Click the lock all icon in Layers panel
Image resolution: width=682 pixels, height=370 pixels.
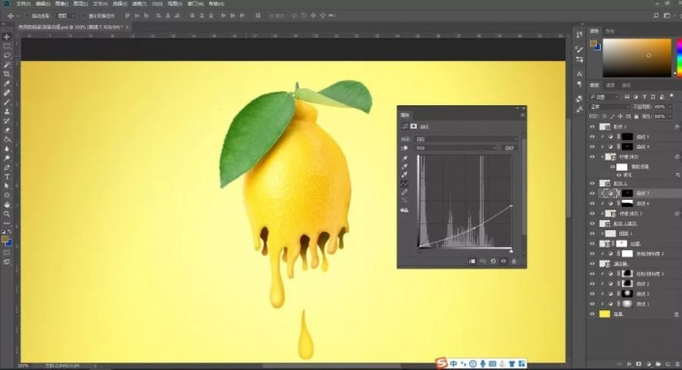637,116
